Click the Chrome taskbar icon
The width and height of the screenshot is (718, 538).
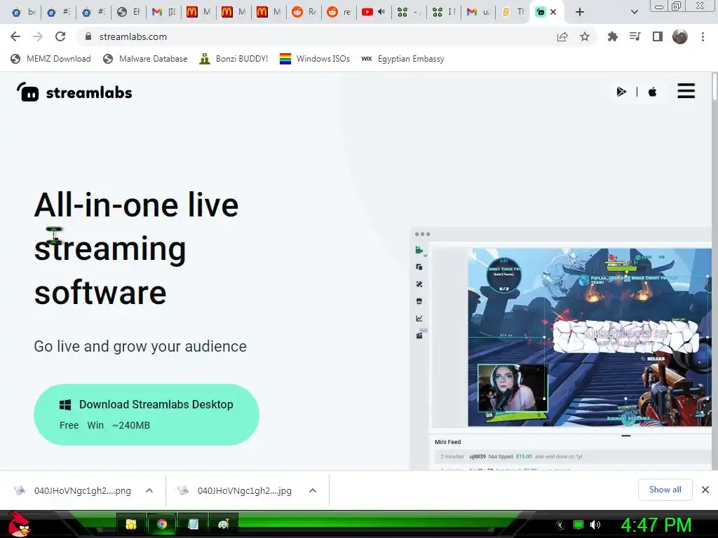(162, 524)
